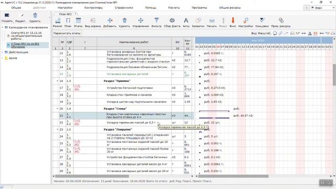Click the circular refresh icon after Масштаб
The image size is (336, 189).
(275, 34)
